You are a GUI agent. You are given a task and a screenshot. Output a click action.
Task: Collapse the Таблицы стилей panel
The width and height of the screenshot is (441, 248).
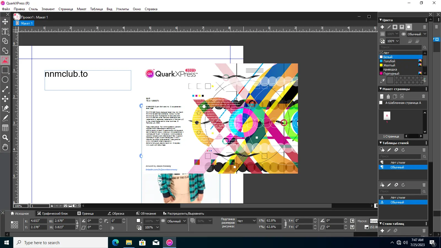381,143
